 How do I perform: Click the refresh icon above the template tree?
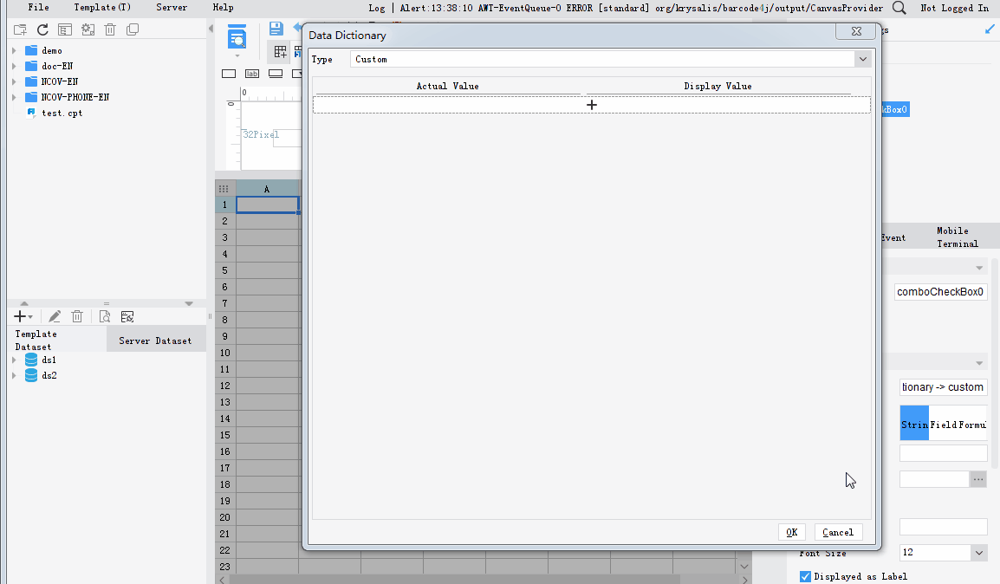(42, 28)
